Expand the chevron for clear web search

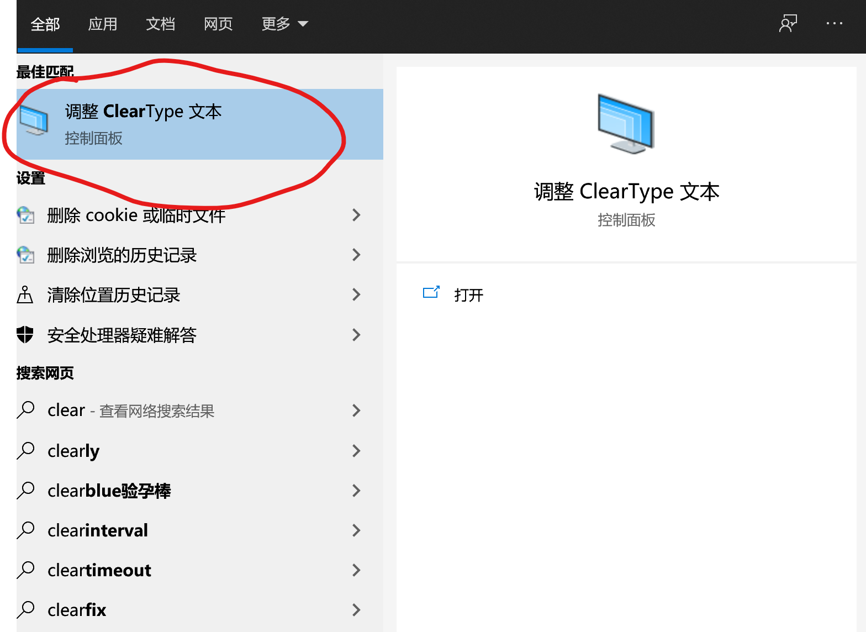click(356, 410)
